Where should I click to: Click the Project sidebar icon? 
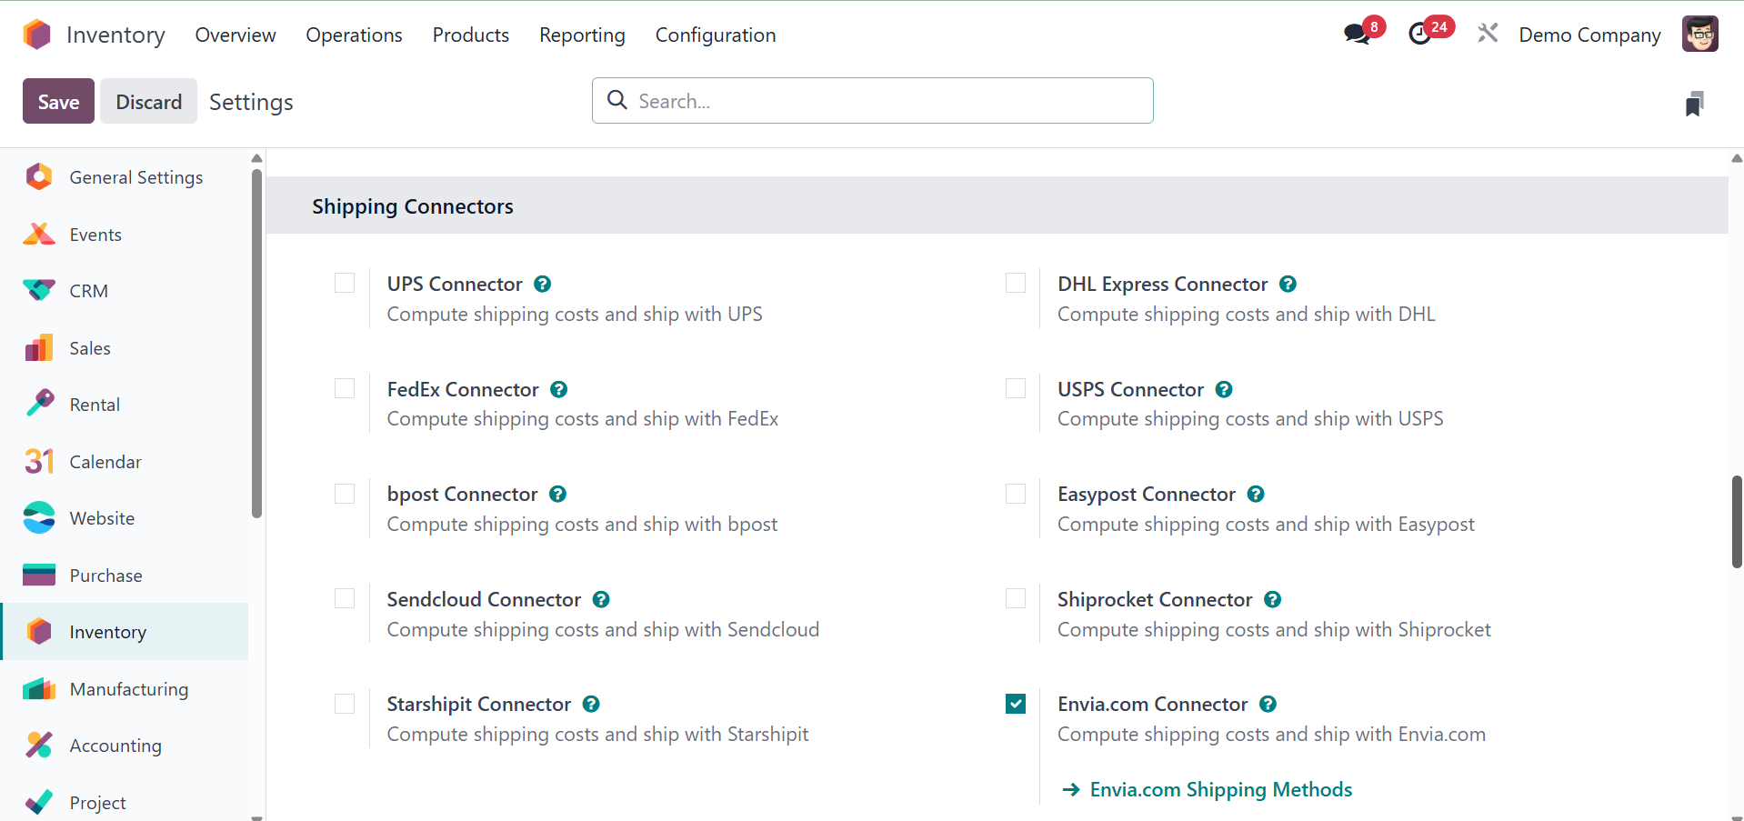coord(39,803)
